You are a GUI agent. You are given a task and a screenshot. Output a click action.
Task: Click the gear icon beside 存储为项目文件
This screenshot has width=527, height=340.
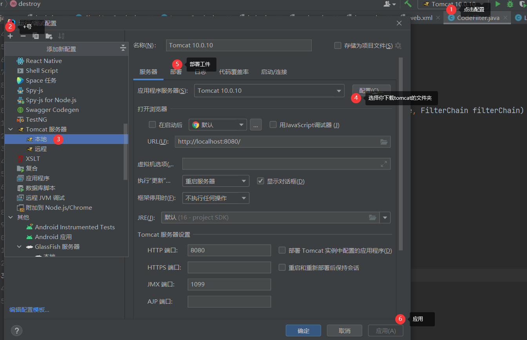coord(398,45)
